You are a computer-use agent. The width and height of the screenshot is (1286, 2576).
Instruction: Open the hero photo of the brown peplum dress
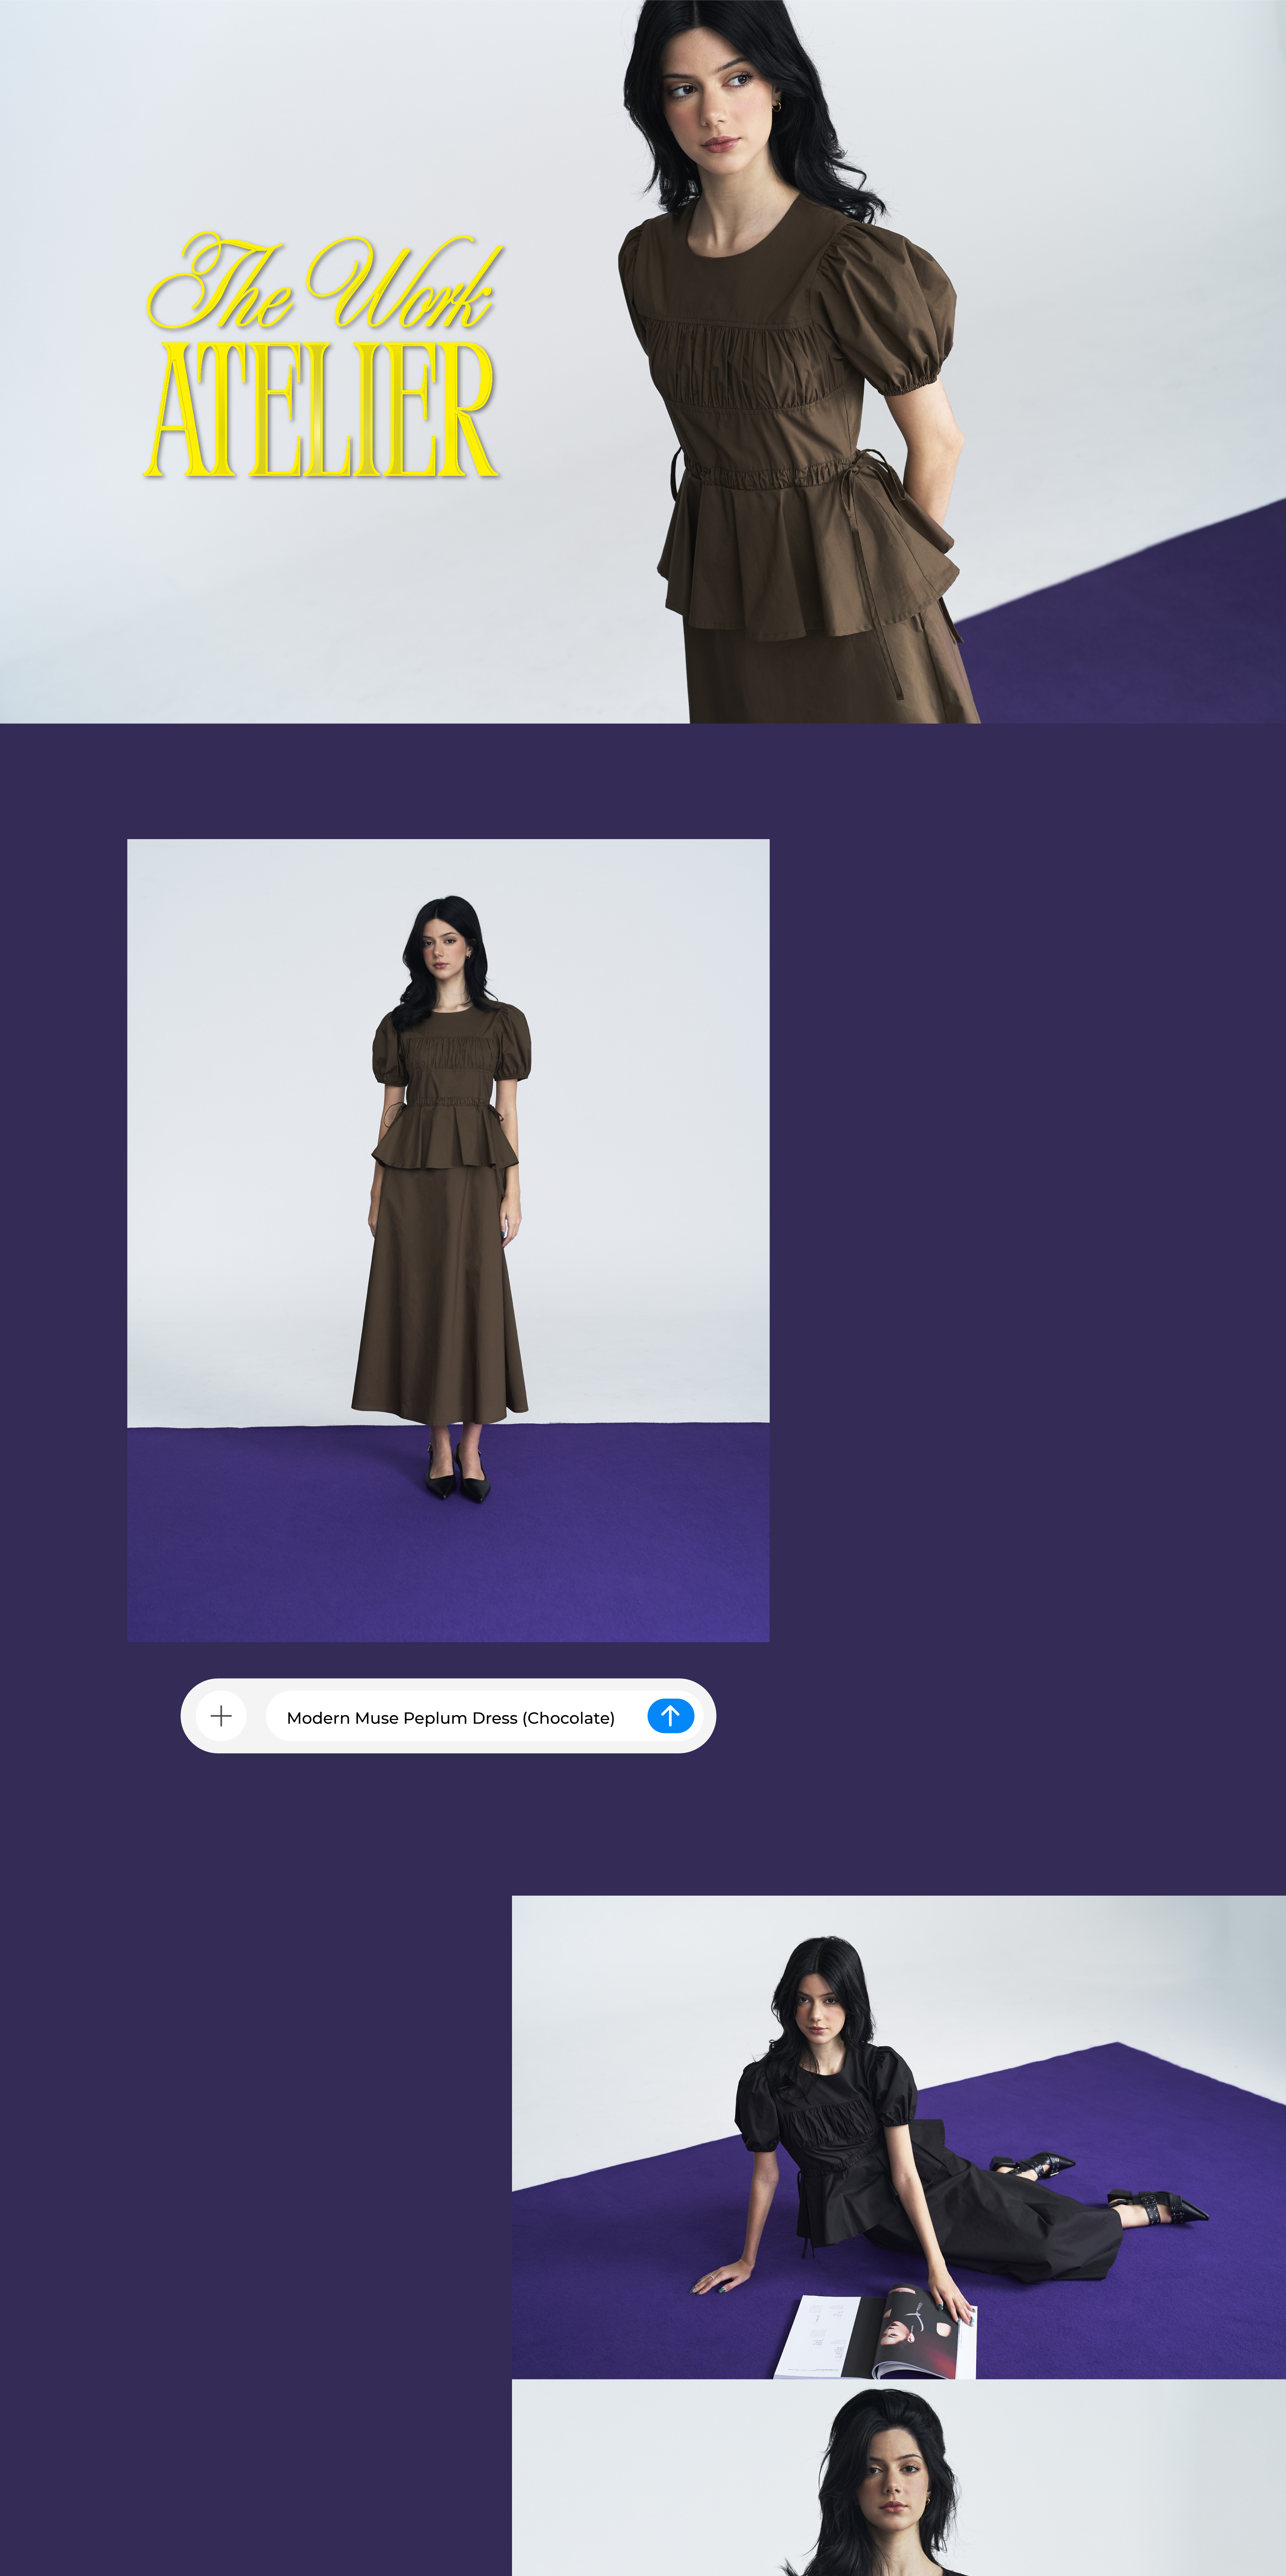[643, 361]
